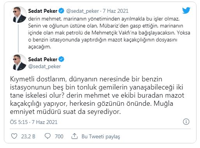Open the first tweet text about marinanın yönetiminden
Viewport: 200px width, 148px height.
109,33
